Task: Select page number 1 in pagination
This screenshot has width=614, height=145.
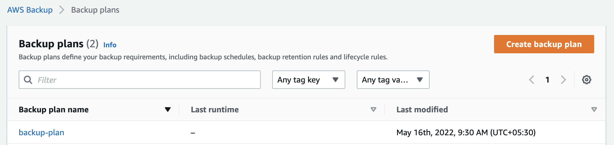Action: pyautogui.click(x=548, y=80)
